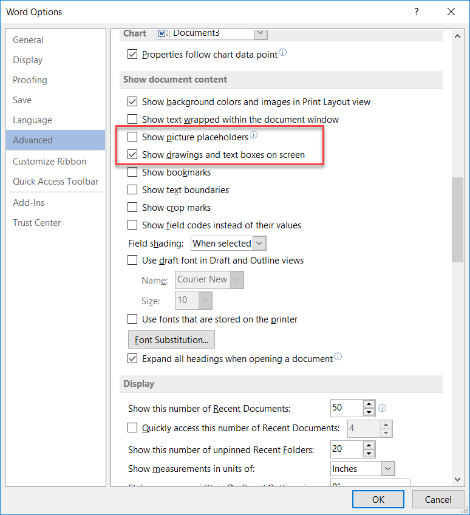Image resolution: width=470 pixels, height=515 pixels.
Task: Enable Show text wrapped within document window
Action: coord(132,119)
